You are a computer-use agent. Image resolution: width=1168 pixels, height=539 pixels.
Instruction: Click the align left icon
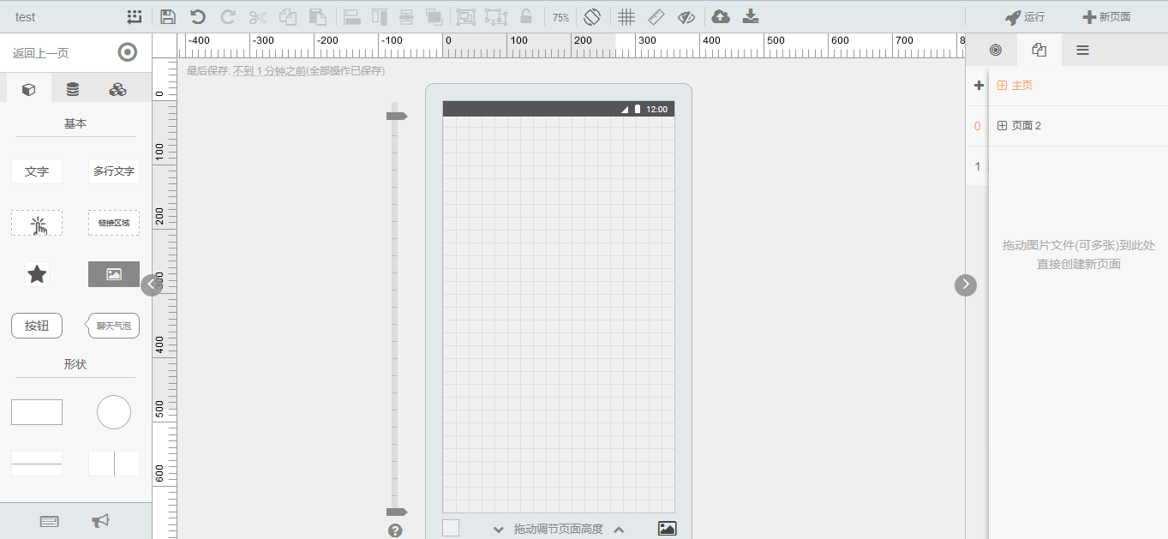point(351,17)
